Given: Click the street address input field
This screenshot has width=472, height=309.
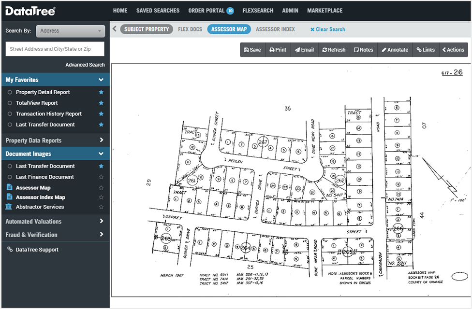Looking at the screenshot, I should [x=55, y=49].
